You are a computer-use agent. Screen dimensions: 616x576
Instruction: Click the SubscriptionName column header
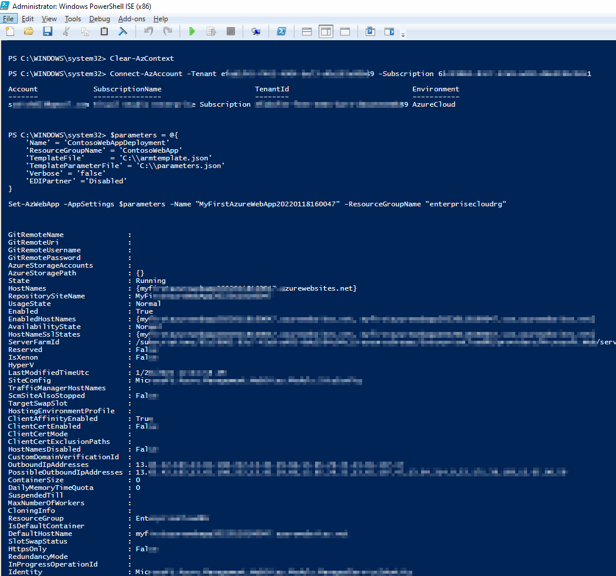(x=127, y=89)
